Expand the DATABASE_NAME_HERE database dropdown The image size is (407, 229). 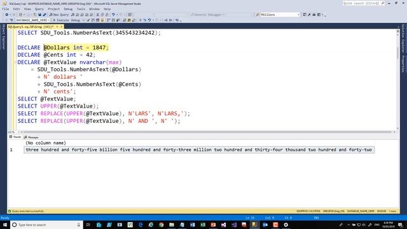point(48,20)
